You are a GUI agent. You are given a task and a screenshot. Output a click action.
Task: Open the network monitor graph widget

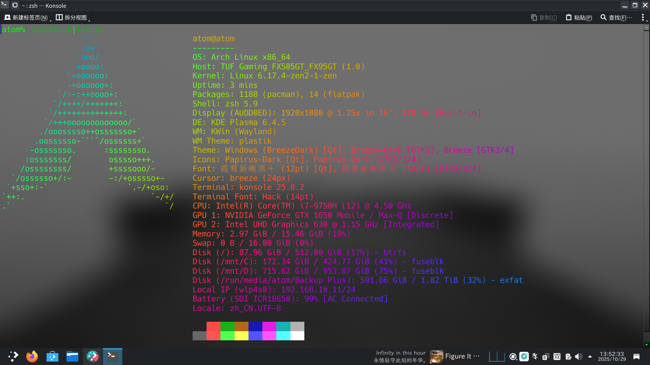497,356
